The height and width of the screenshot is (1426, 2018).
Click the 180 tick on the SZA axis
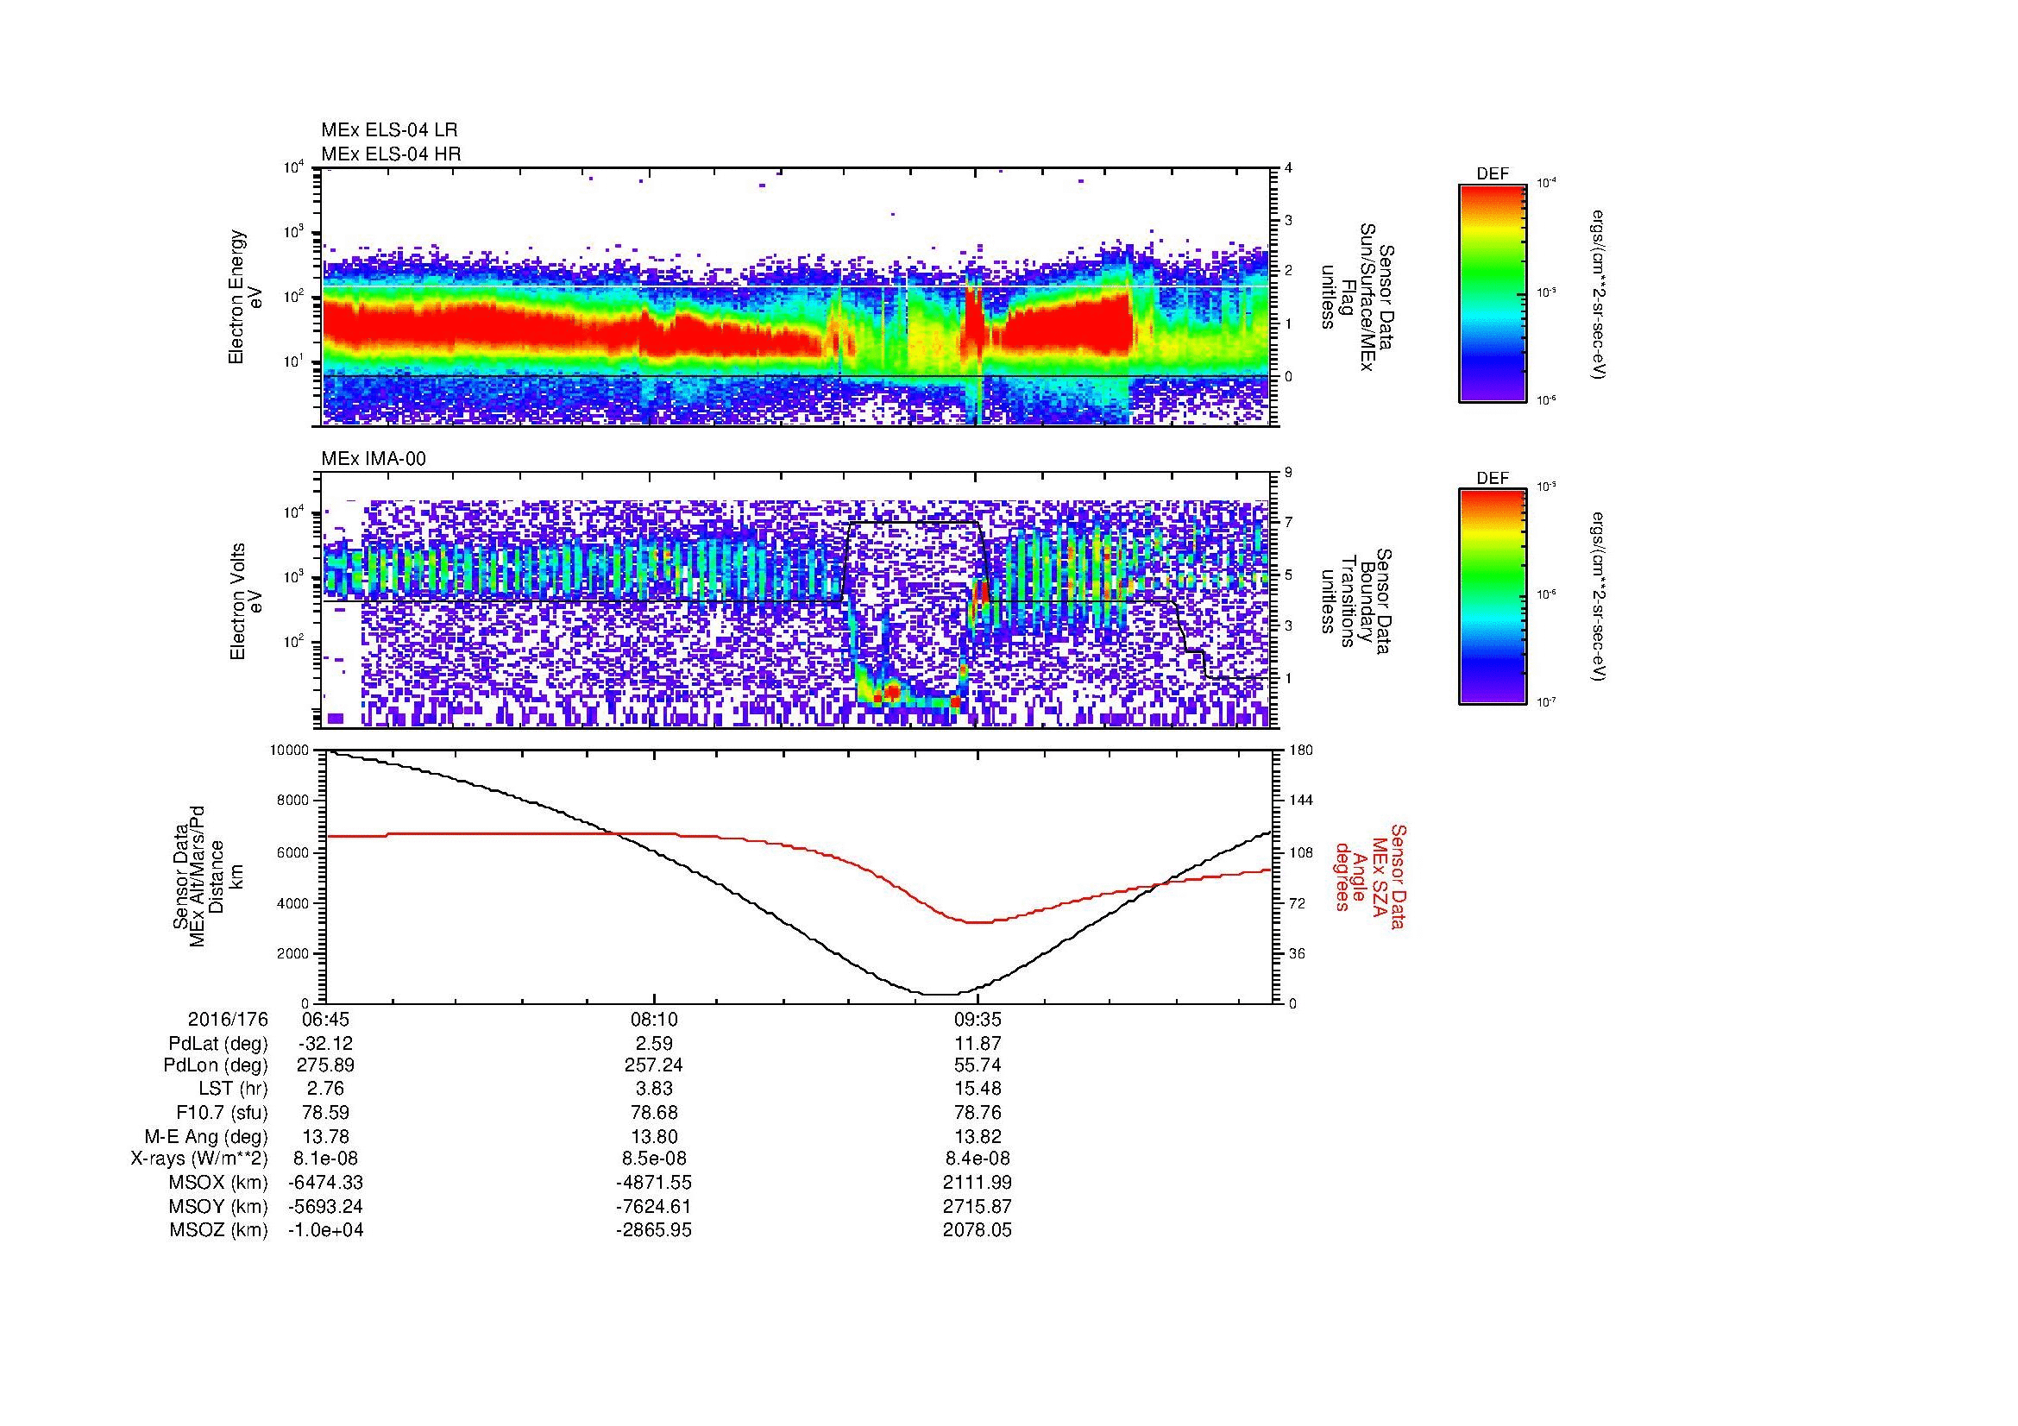pyautogui.click(x=1300, y=750)
